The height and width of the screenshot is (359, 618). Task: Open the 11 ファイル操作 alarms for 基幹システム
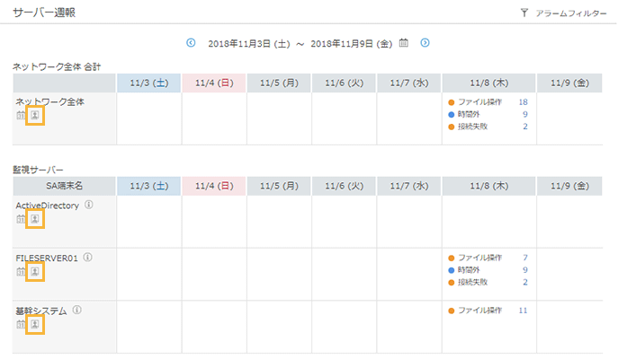click(x=523, y=311)
